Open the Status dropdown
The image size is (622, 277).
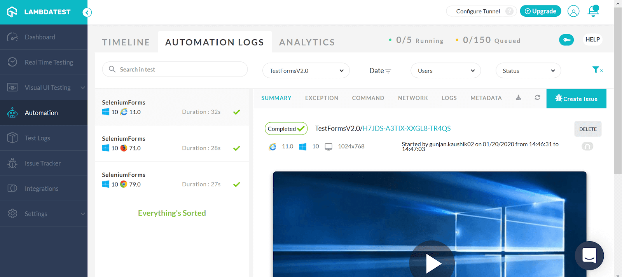pos(528,71)
